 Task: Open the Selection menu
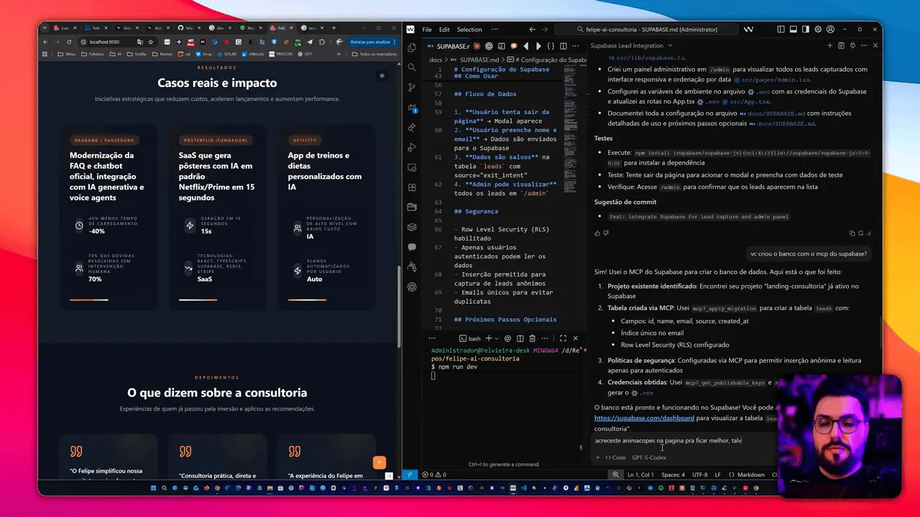[x=469, y=29]
